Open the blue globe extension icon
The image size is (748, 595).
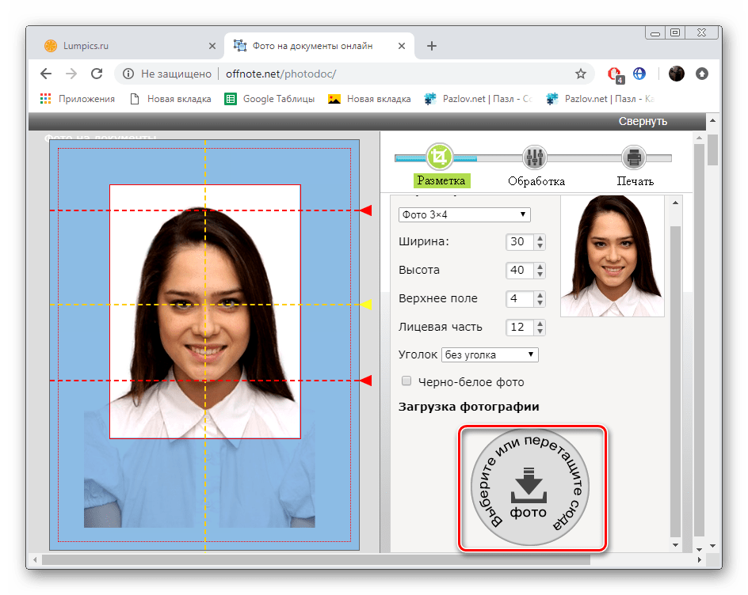tap(639, 74)
